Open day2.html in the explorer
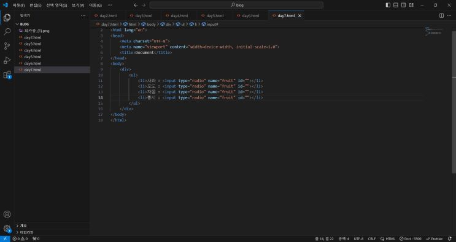The width and height of the screenshot is (456, 242). pos(52,37)
